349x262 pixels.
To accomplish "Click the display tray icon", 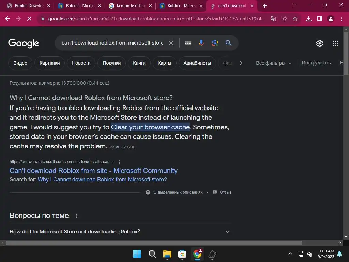I will [x=301, y=254].
